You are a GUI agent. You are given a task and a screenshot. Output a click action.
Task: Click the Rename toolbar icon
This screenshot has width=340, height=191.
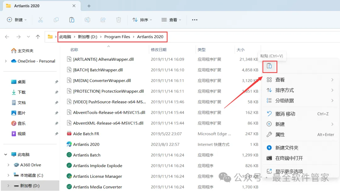point(88,20)
